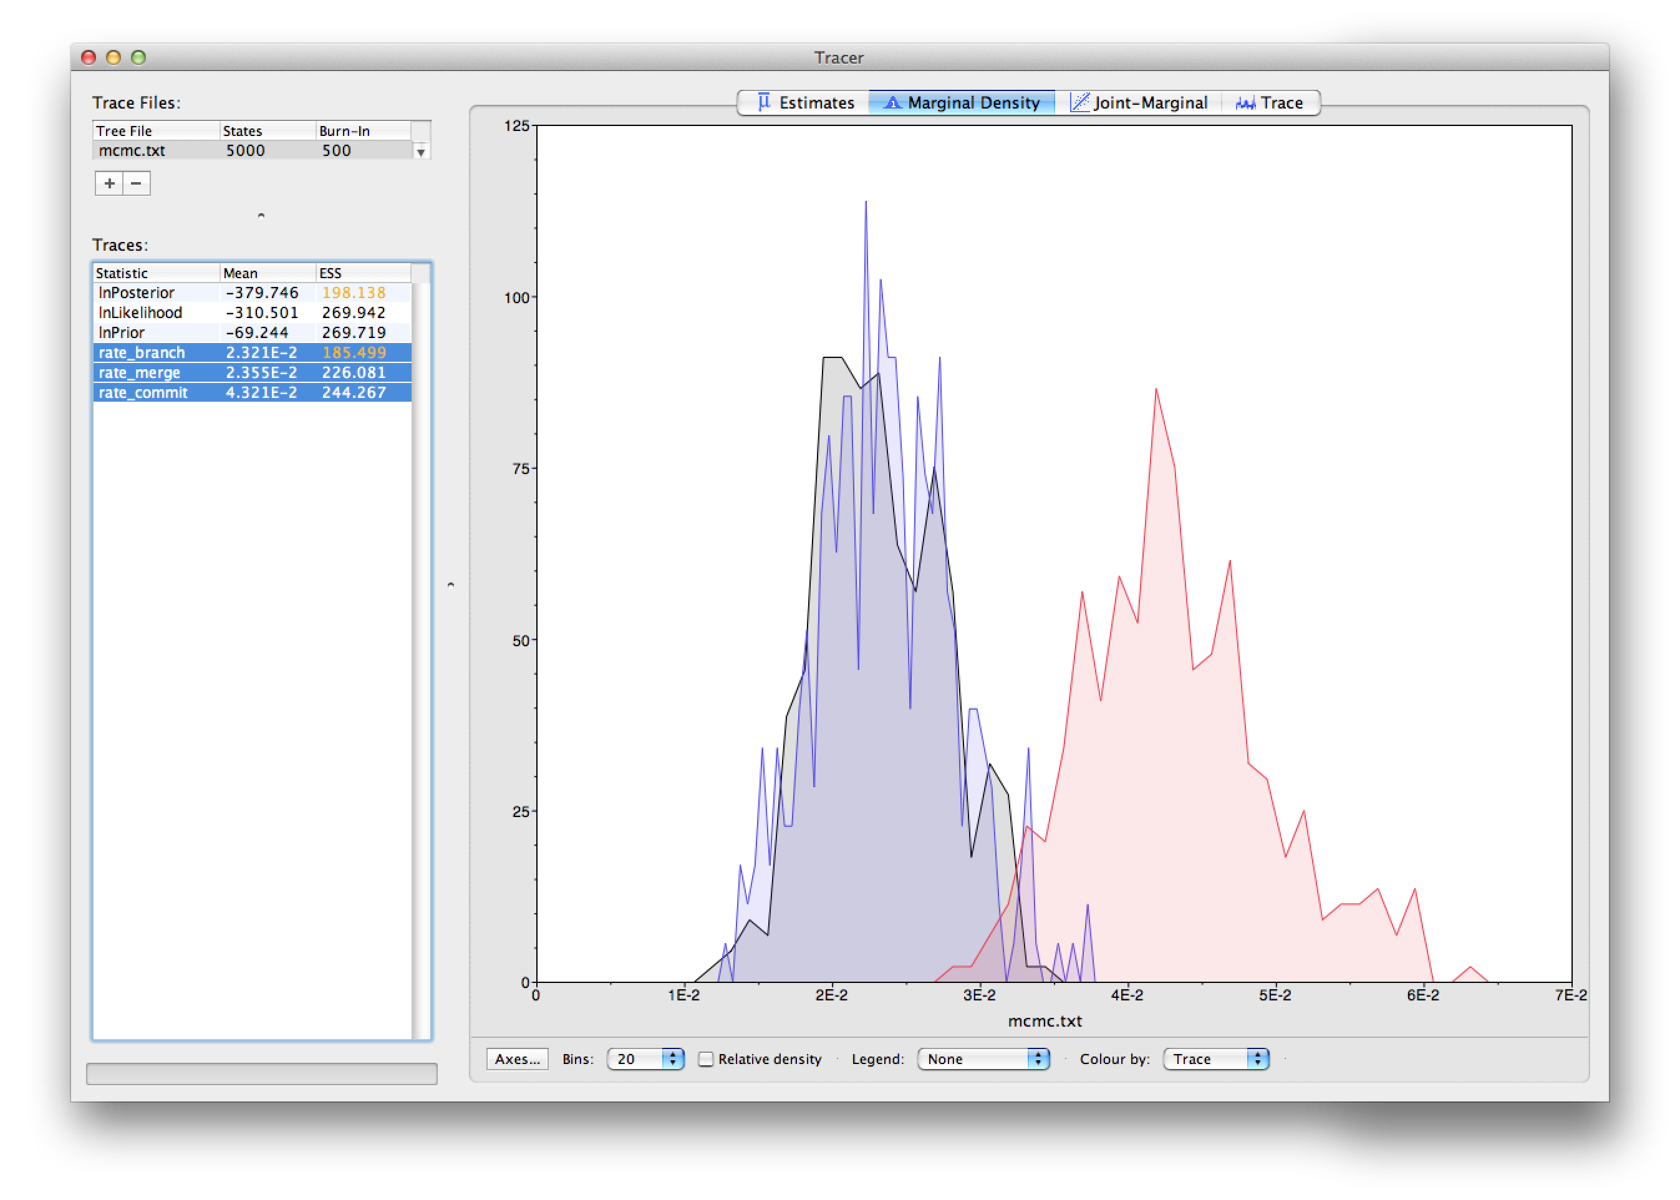Click the Tracer window title
Viewport: 1680px width, 1200px height.
pyautogui.click(x=839, y=57)
